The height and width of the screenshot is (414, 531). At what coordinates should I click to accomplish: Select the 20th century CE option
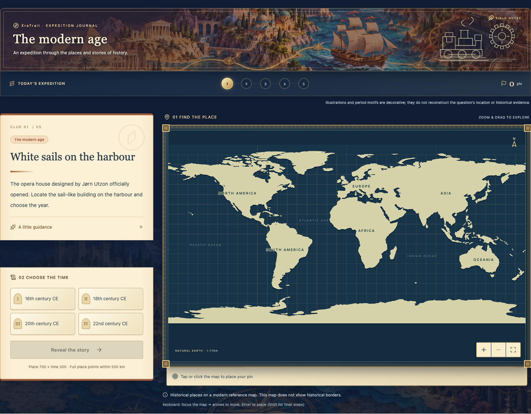43,324
